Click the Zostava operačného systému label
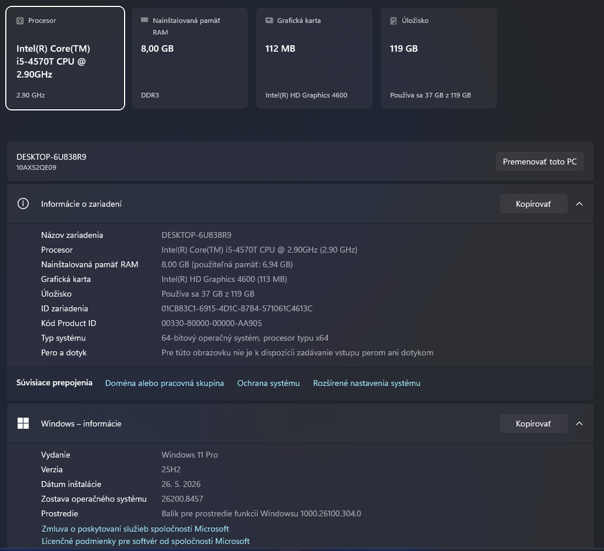This screenshot has height=551, width=604. [x=93, y=499]
